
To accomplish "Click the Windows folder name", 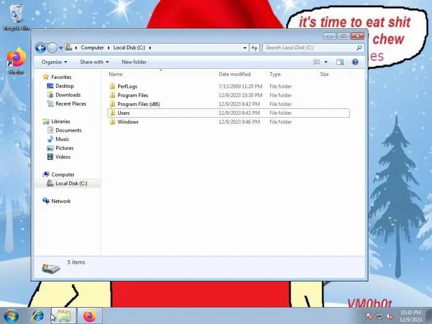I will point(128,121).
